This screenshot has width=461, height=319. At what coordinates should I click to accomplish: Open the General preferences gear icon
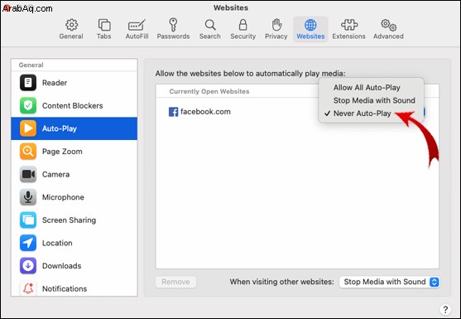coord(71,25)
